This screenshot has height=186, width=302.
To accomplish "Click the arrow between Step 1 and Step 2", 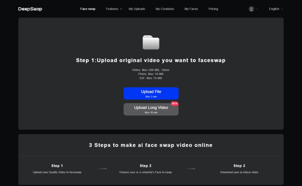I will [x=102, y=168].
